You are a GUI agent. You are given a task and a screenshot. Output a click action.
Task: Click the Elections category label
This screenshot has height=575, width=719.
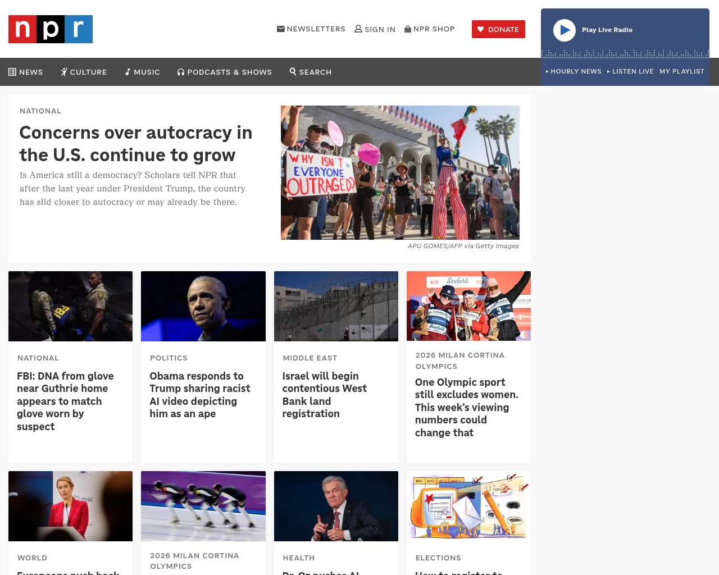coord(438,558)
